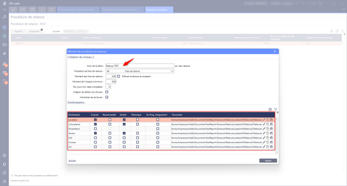This screenshot has width=347, height=186.
Task: Check Courrier for Huissier
Action: coord(95,142)
